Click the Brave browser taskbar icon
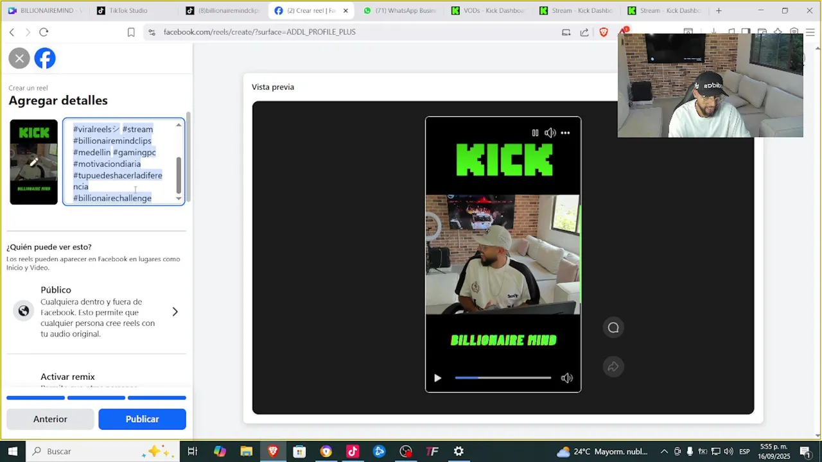The image size is (822, 462). [273, 451]
